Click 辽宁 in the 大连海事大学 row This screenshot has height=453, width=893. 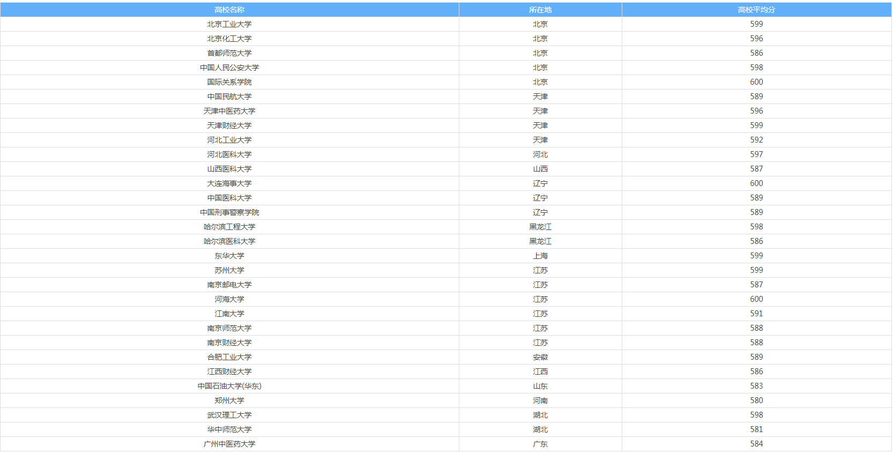540,183
